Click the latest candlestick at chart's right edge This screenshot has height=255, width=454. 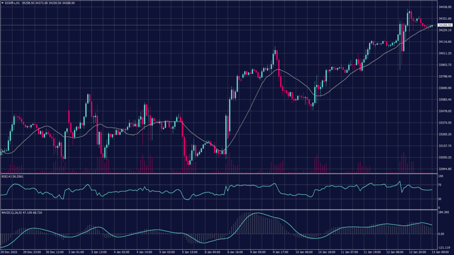coord(431,26)
